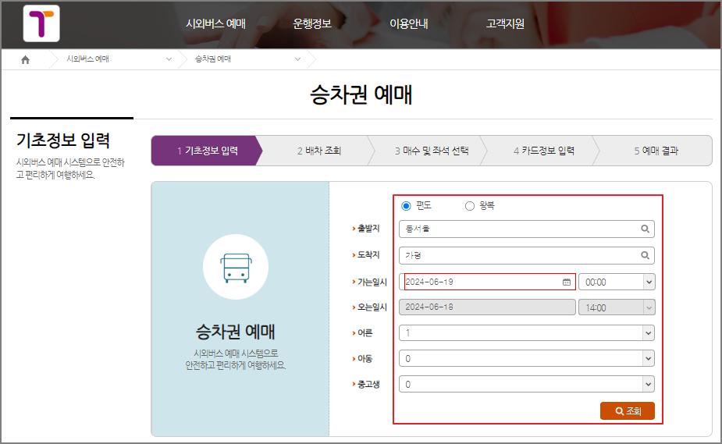Open 이용안내 top menu
Viewport: 722px width, 444px height.
[x=409, y=23]
